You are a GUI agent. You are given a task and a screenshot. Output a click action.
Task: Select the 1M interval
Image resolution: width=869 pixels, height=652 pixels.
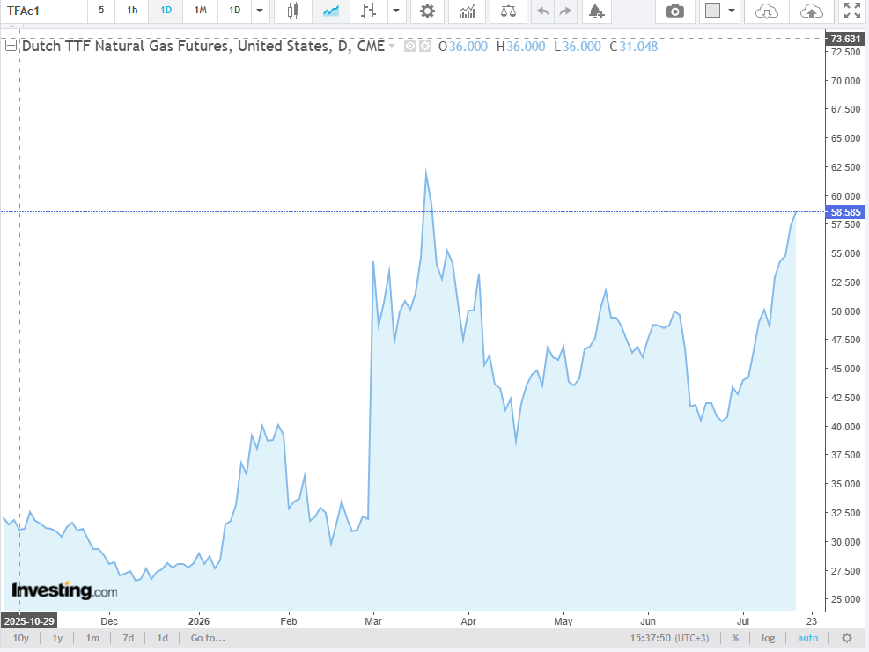pyautogui.click(x=200, y=11)
